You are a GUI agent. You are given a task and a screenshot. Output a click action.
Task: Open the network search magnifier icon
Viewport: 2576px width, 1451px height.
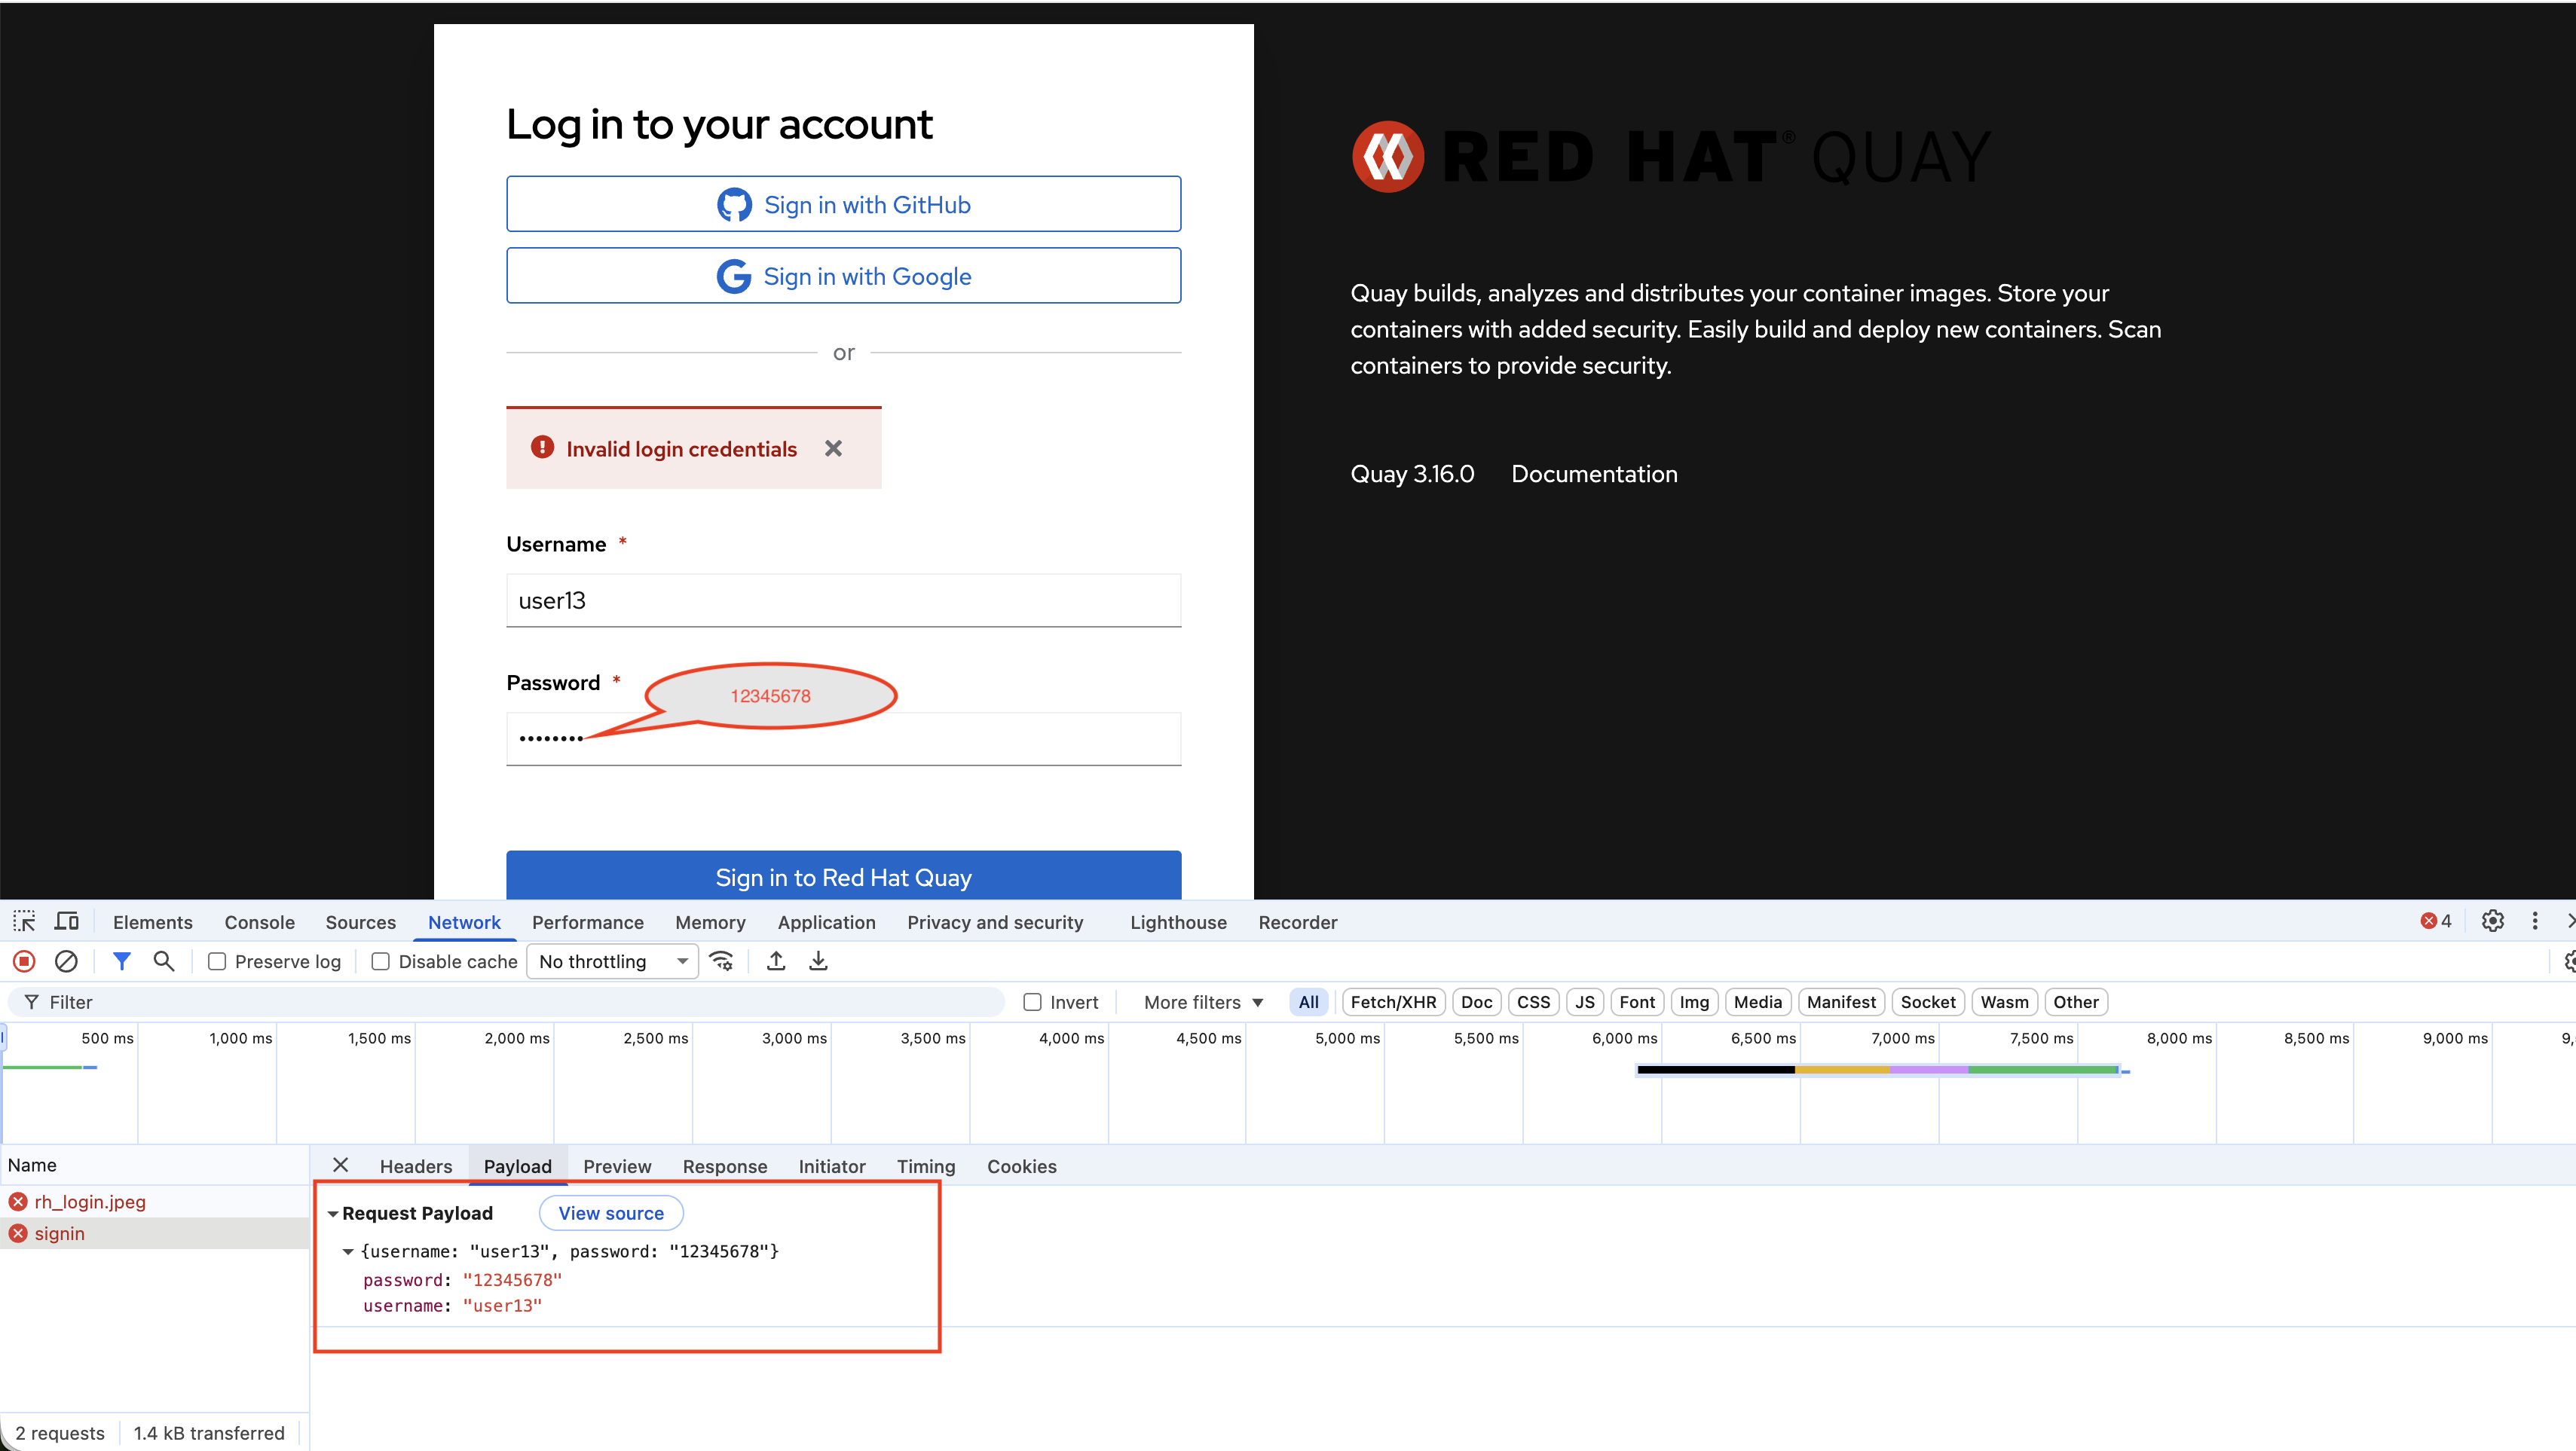pyautogui.click(x=164, y=961)
